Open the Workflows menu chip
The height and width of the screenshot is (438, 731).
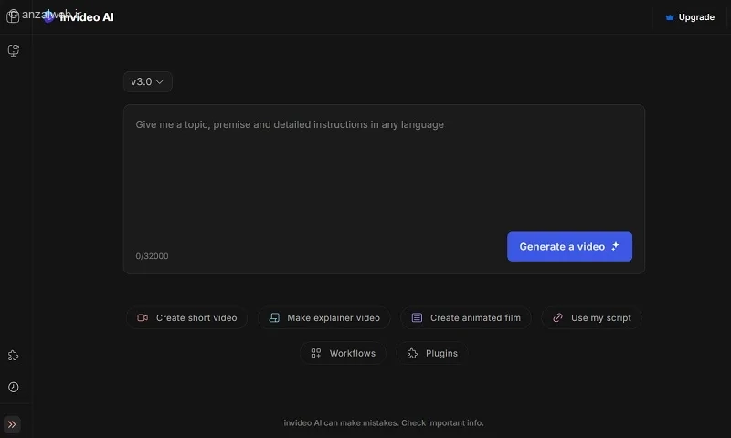[344, 353]
